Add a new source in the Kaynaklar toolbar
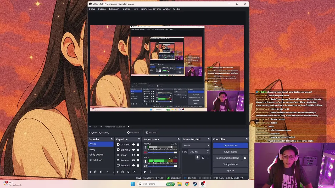 [x=118, y=172]
